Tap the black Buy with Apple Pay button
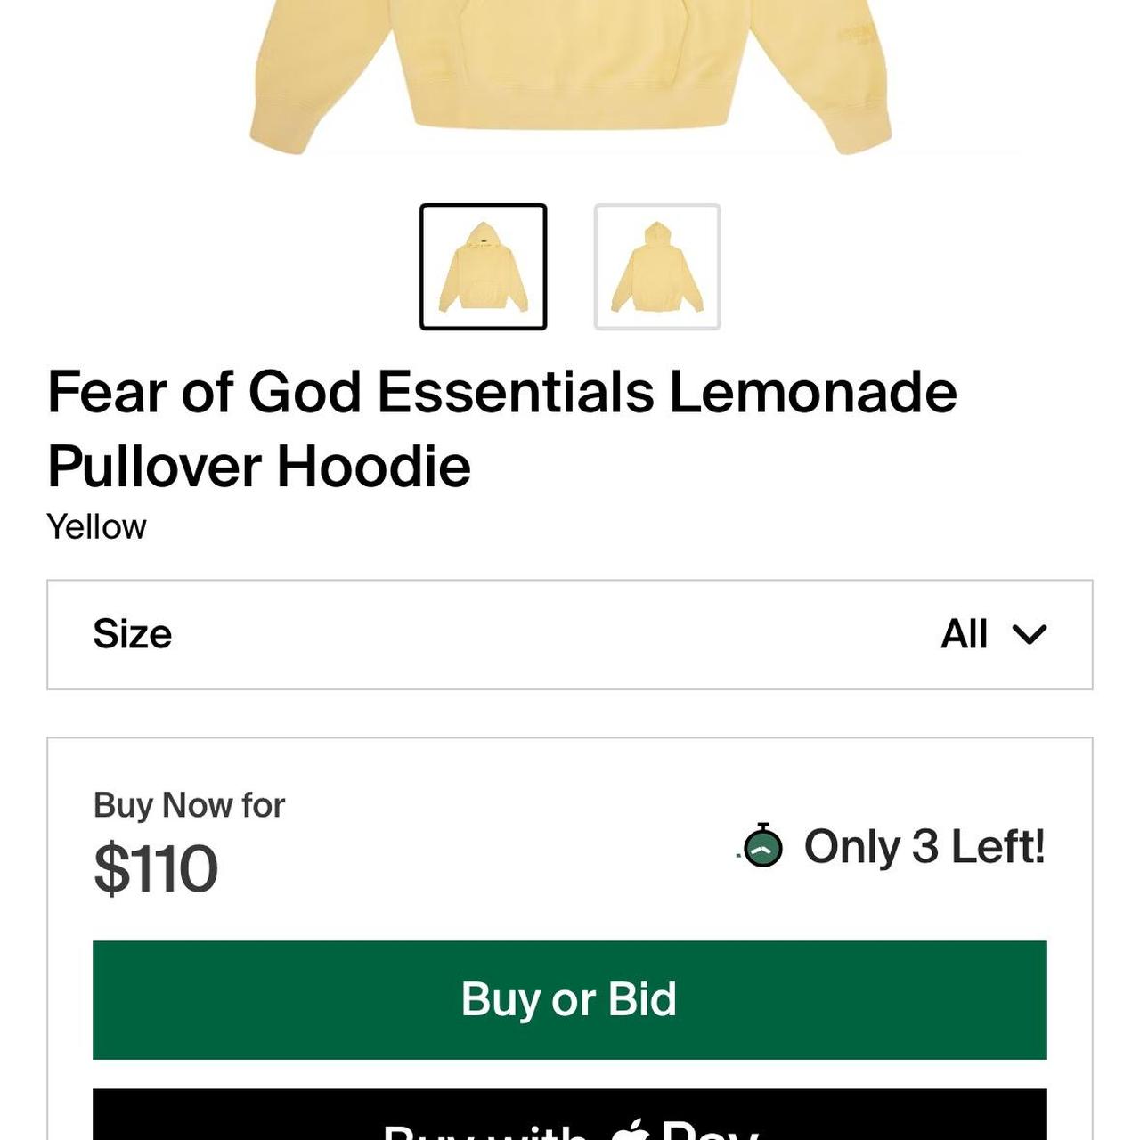1140x1140 pixels. (570, 1114)
